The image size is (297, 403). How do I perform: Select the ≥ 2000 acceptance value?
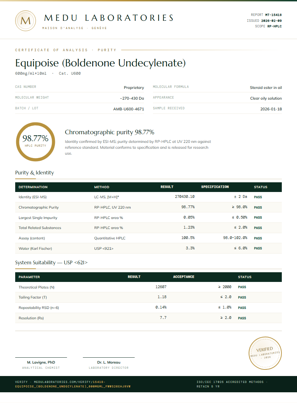pyautogui.click(x=225, y=287)
